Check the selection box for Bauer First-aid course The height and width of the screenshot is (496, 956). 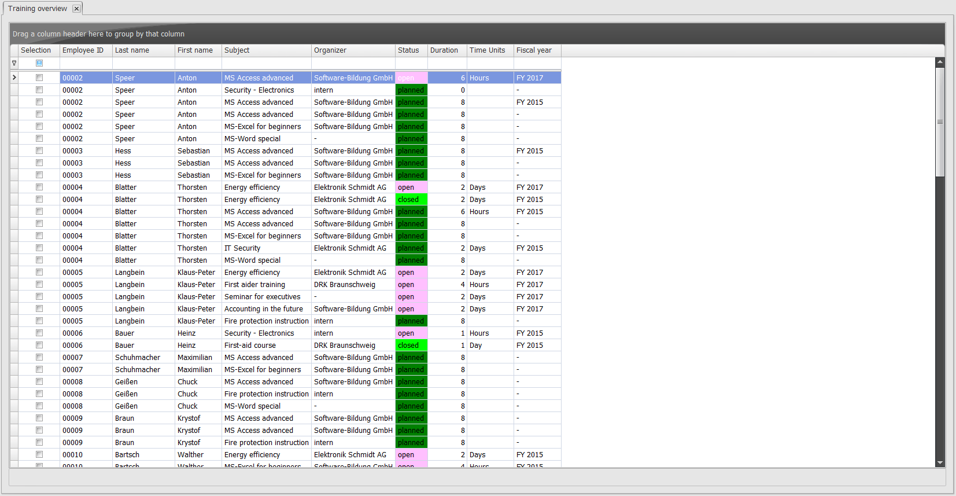[39, 346]
